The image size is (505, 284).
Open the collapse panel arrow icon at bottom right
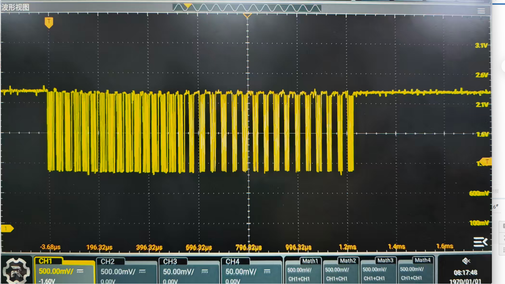pos(480,242)
